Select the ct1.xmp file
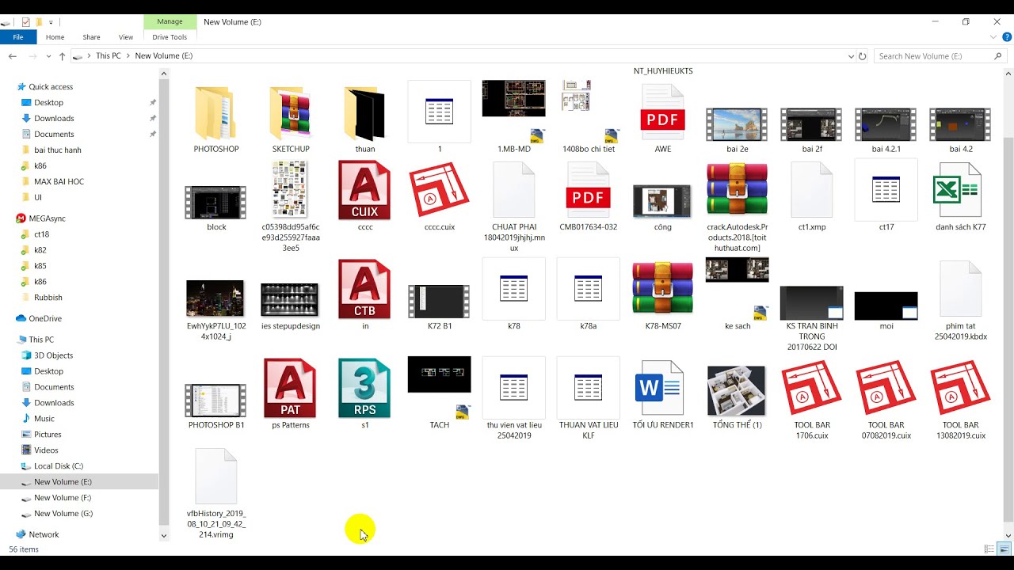Screen dimensions: 1014x570 point(812,190)
